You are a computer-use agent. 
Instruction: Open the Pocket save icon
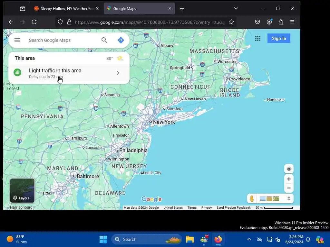257,22
